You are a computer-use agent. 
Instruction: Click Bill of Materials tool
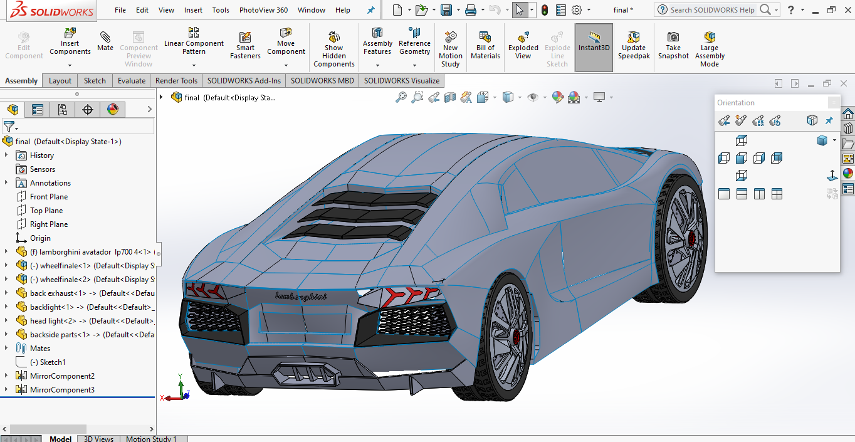(485, 45)
